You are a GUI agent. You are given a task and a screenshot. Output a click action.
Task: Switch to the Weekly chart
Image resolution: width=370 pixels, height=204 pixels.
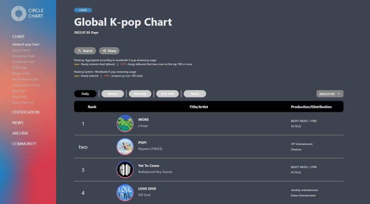[113, 94]
